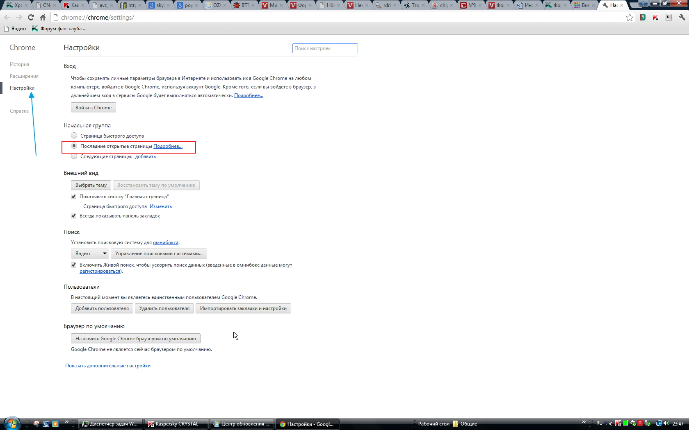Go back using the browser back arrow
The image size is (689, 430).
(x=7, y=18)
